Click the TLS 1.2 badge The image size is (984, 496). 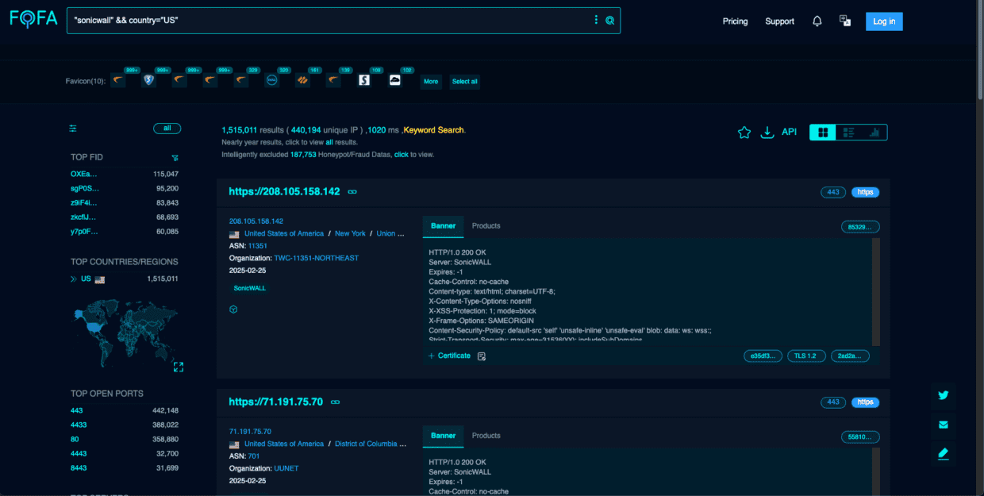click(805, 356)
